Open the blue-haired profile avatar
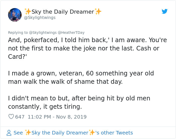 click(x=15, y=15)
